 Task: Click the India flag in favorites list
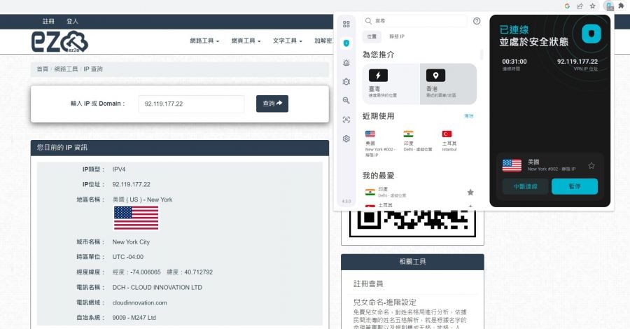(x=370, y=192)
